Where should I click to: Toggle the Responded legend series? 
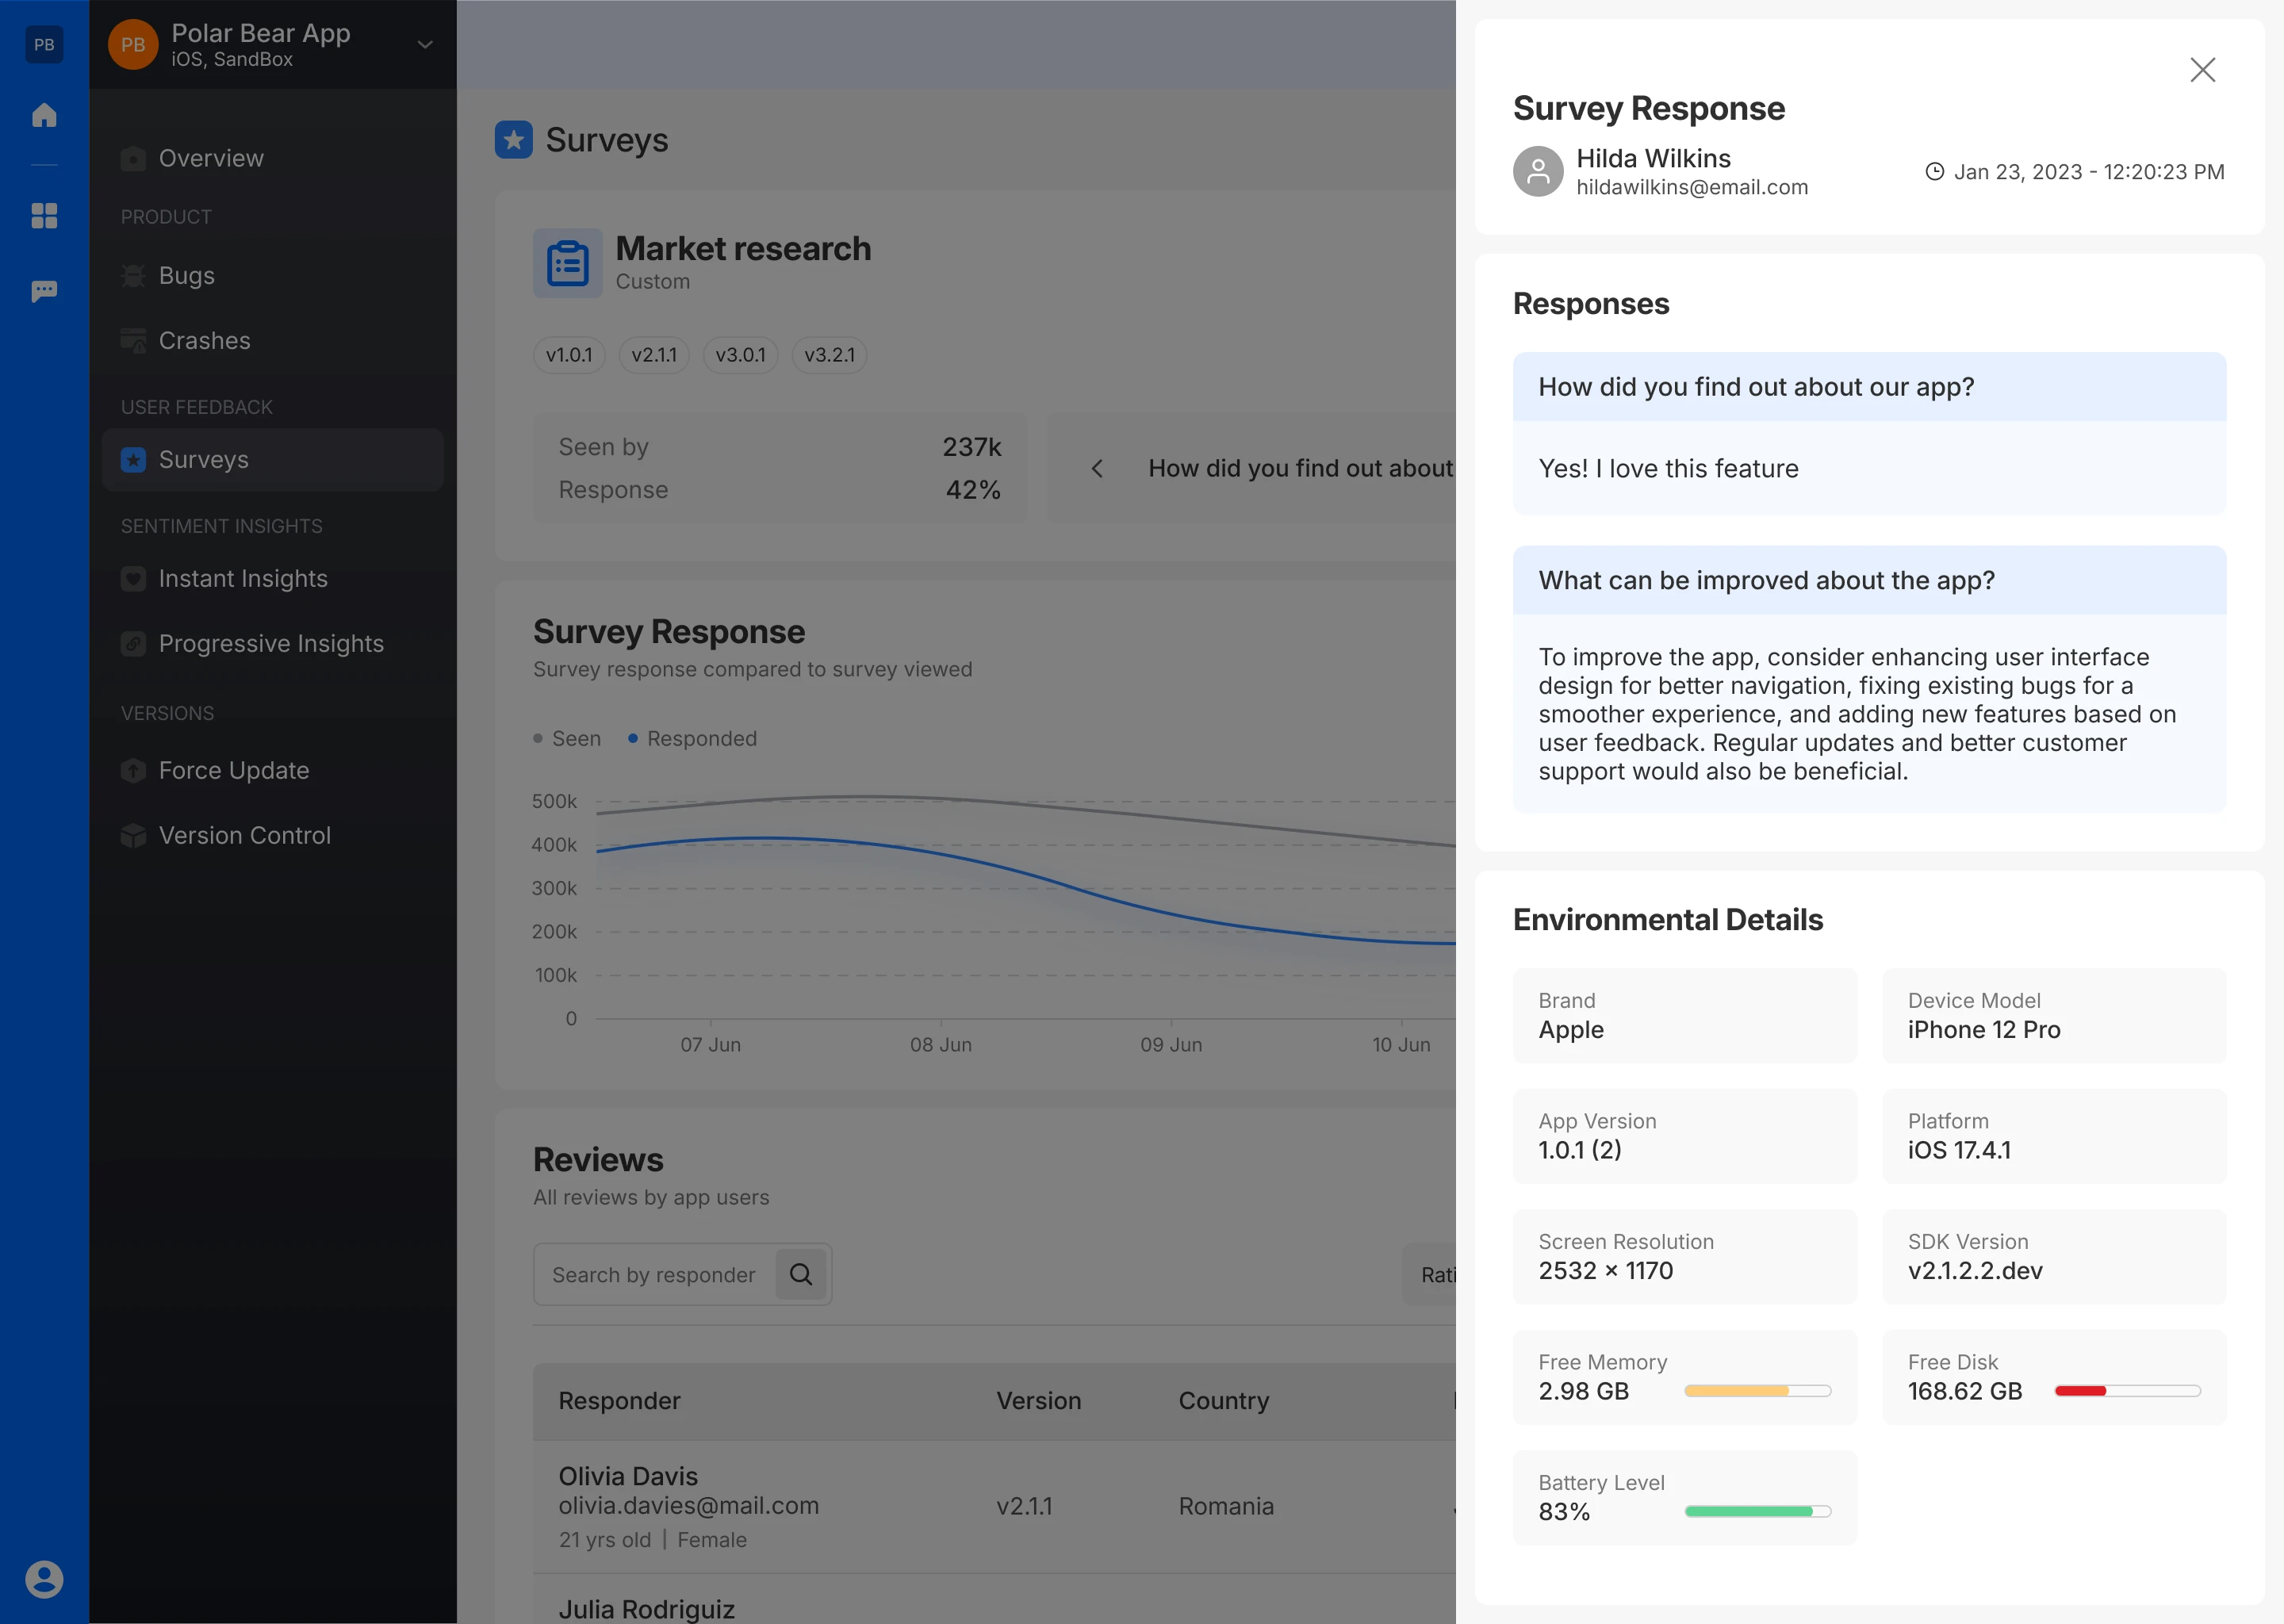(x=692, y=738)
